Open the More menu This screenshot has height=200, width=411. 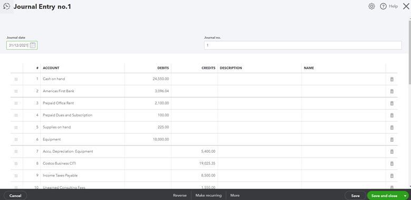pos(235,195)
